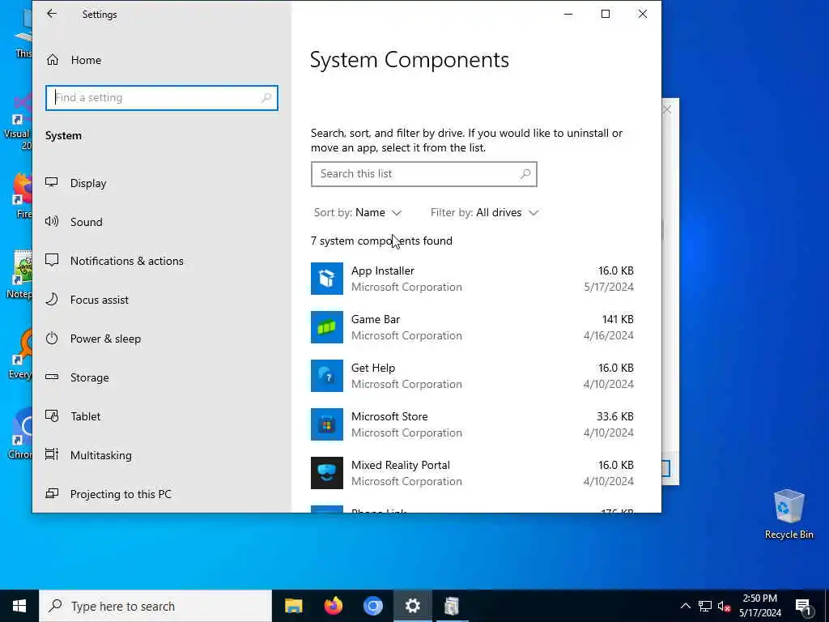Click the Power & sleep power icon

click(x=52, y=338)
